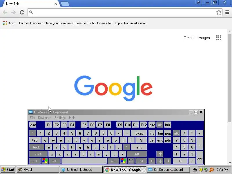Open the Chrome hamburger menu

[x=227, y=12]
